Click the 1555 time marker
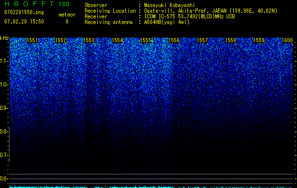This screenshot has height=188, width=297. click(x=145, y=40)
